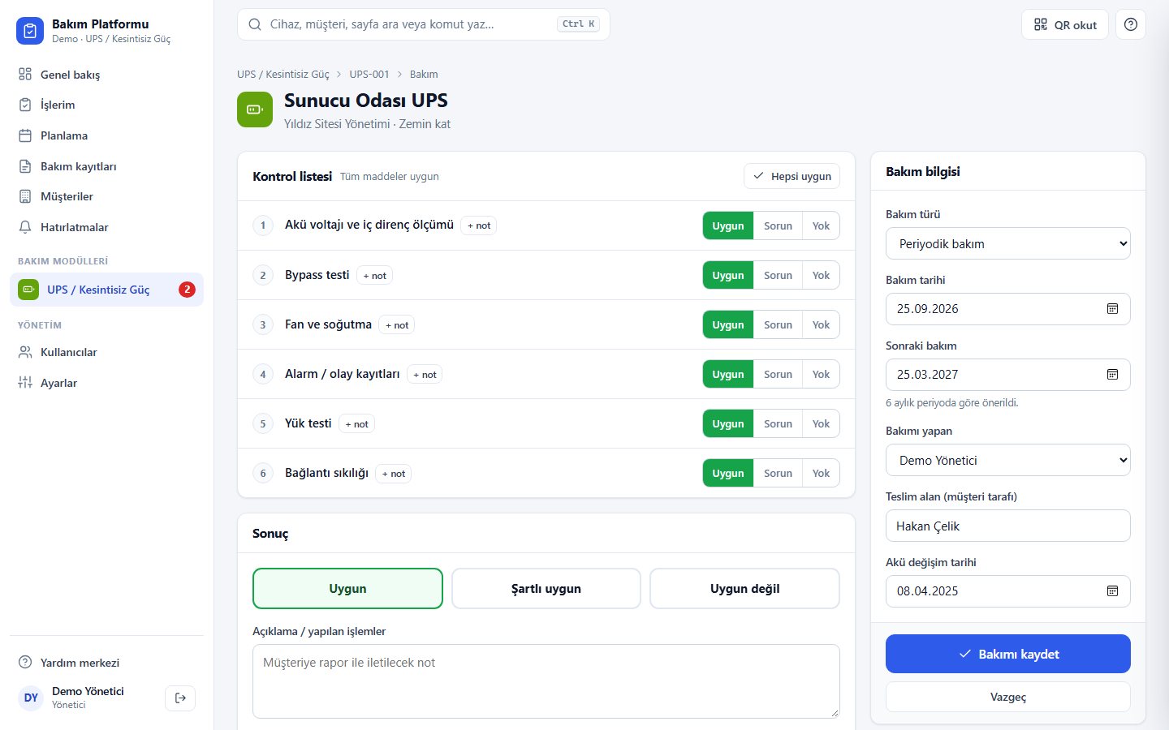The width and height of the screenshot is (1169, 730).
Task: Click the Bakımı kaydet button
Action: 1008,654
